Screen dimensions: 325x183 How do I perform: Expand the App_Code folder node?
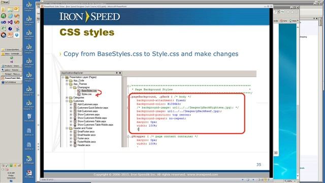67,80
